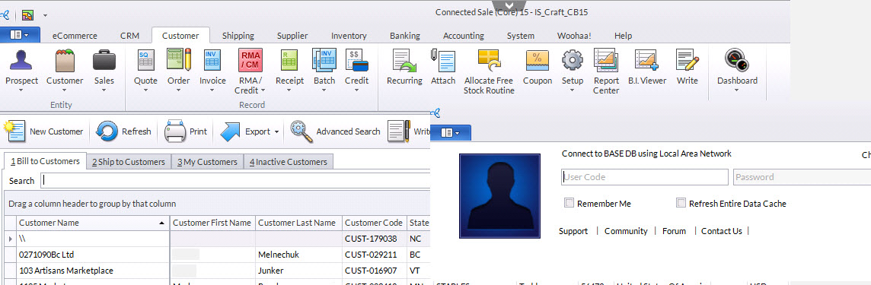Open the blue application menu button
871x285 pixels.
point(20,34)
